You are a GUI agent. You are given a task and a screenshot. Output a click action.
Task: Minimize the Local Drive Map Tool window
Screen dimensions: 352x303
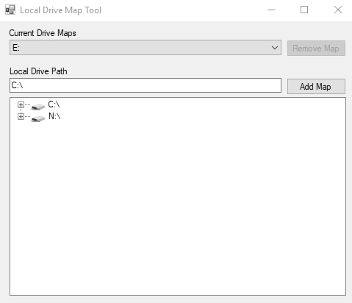tap(271, 10)
